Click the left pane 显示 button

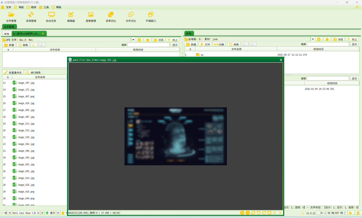[175, 45]
